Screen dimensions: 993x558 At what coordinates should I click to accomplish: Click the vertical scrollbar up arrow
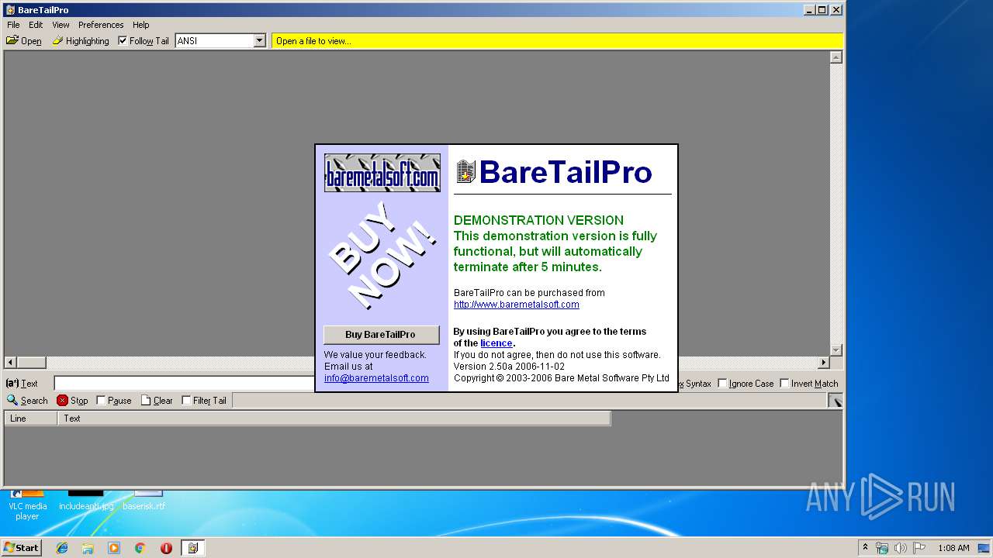click(836, 57)
